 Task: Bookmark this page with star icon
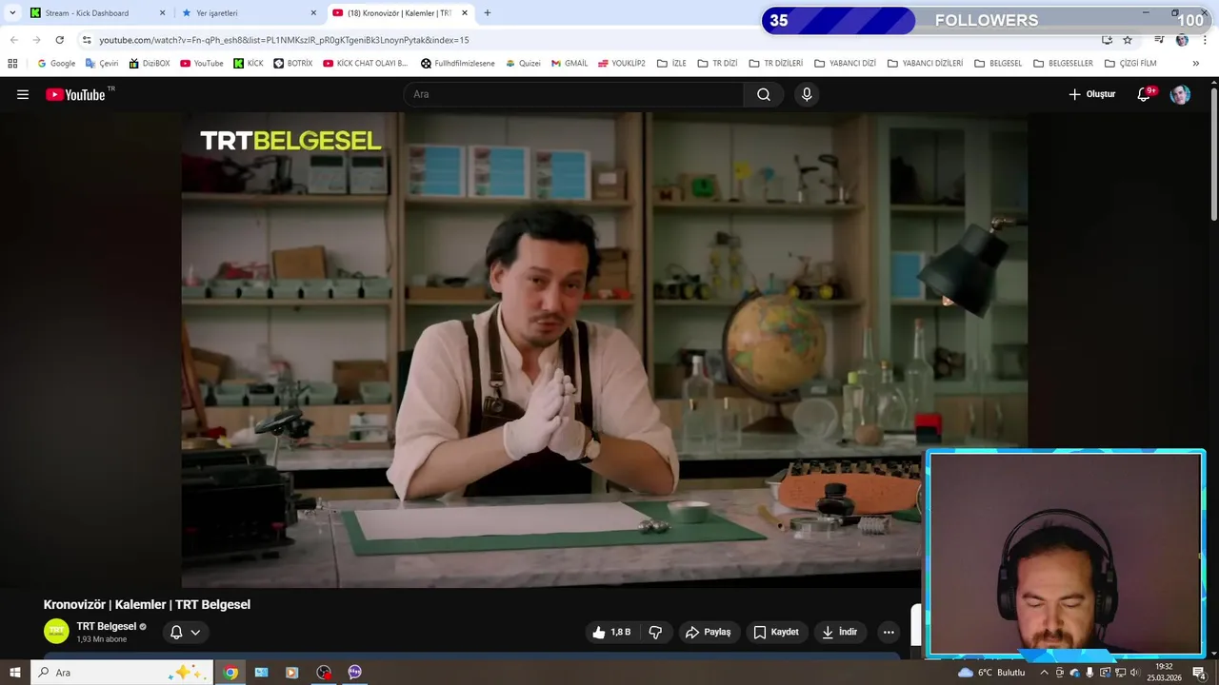(1128, 40)
